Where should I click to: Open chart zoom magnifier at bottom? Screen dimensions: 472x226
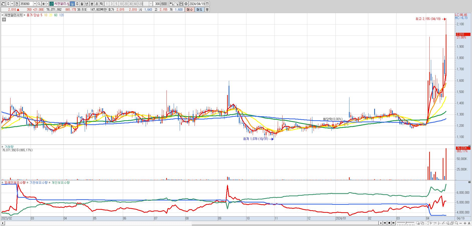tap(456, 223)
